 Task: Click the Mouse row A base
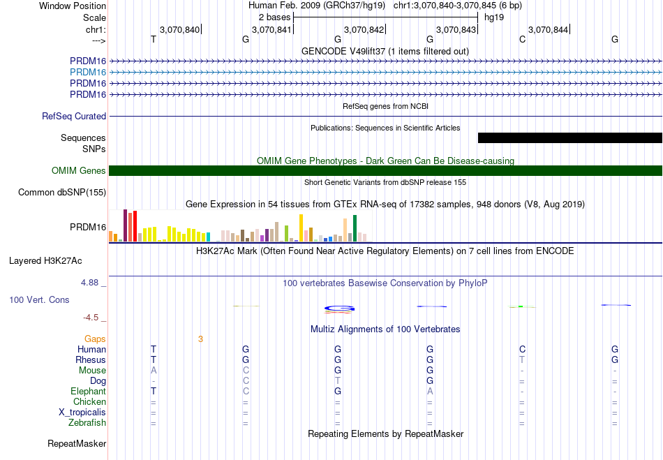[154, 371]
